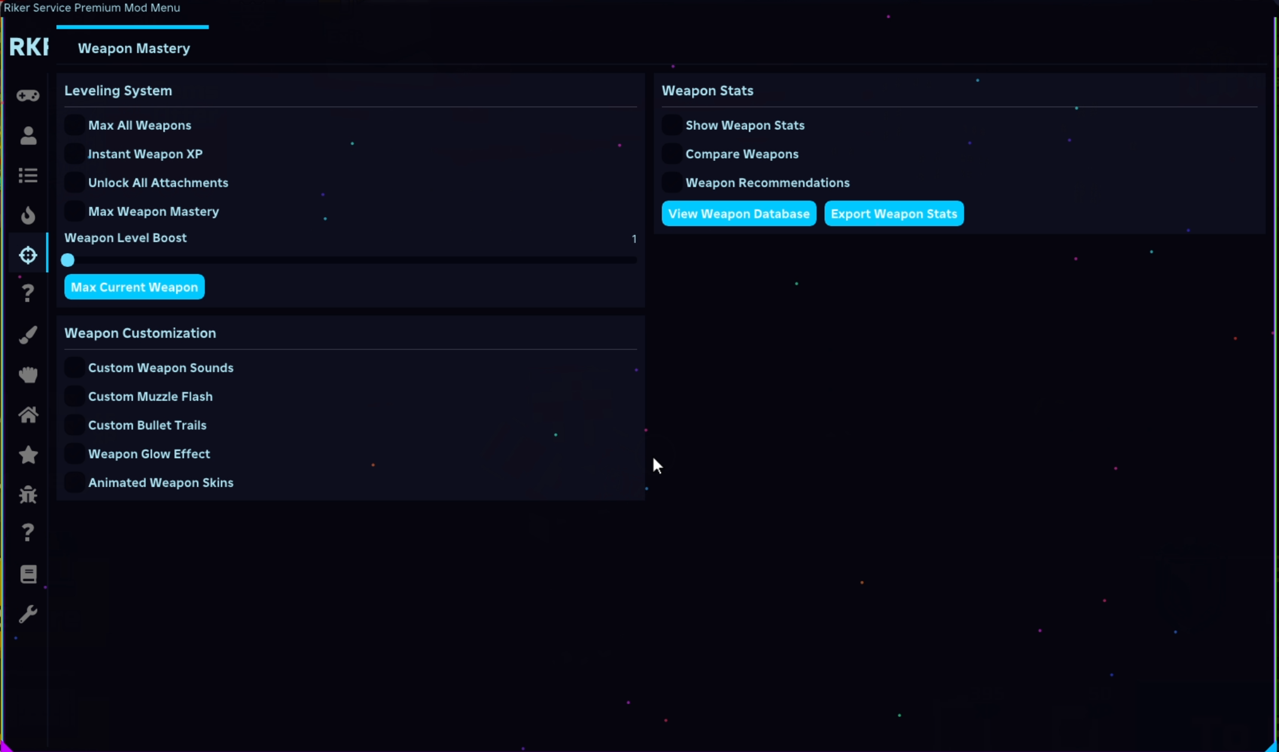Toggle Show Weapon Stats checkbox

coord(672,125)
